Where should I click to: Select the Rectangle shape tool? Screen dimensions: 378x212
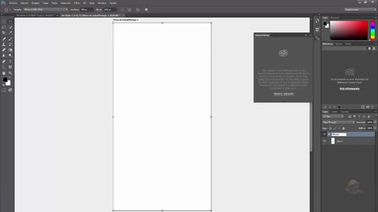(11, 67)
